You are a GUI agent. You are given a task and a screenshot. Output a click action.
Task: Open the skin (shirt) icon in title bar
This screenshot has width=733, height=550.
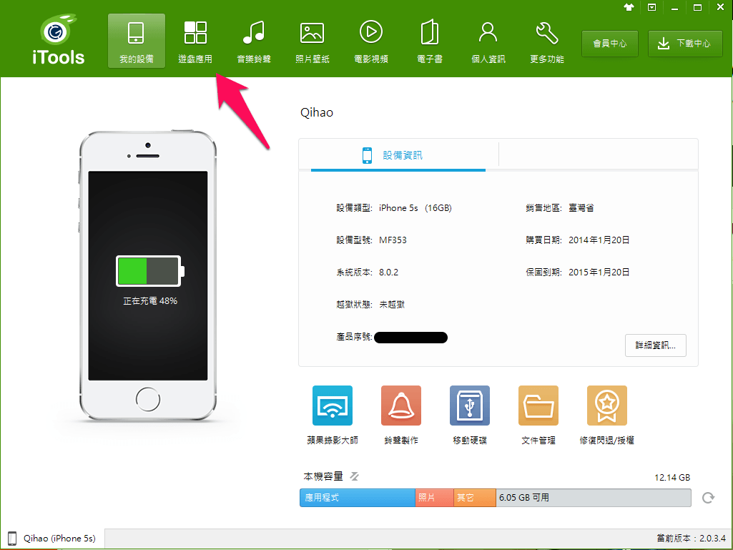pos(629,7)
